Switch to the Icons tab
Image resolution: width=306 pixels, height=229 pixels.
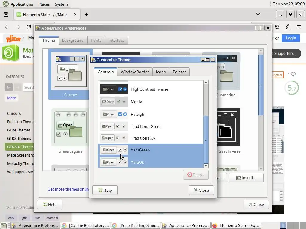click(160, 72)
